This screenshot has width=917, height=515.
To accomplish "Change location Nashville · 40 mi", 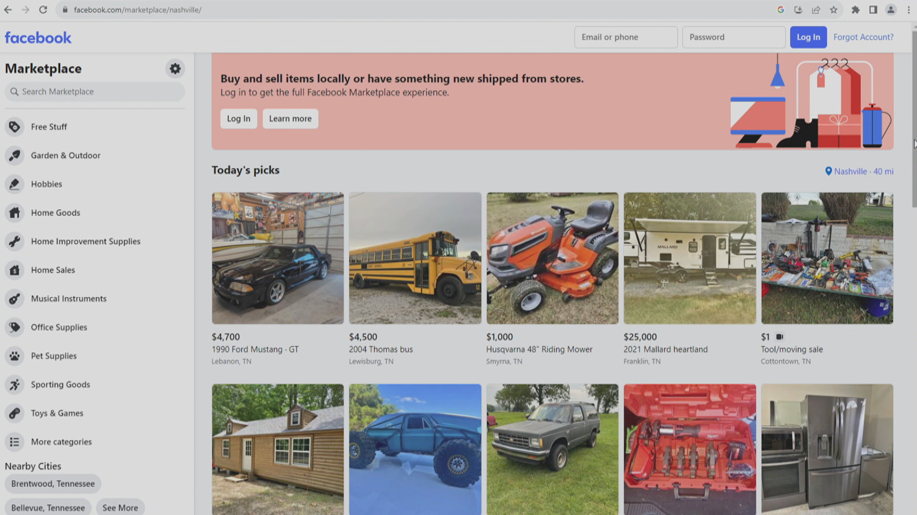I will click(x=859, y=171).
